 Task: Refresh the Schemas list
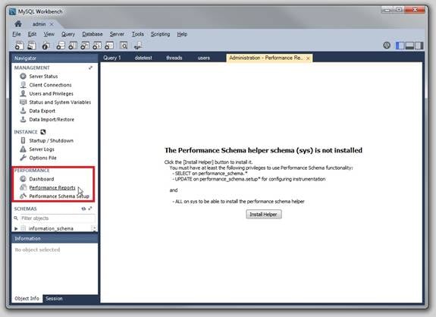coord(83,209)
